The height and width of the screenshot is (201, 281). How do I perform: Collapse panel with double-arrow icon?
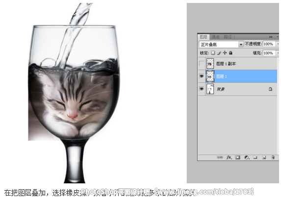pyautogui.click(x=271, y=37)
